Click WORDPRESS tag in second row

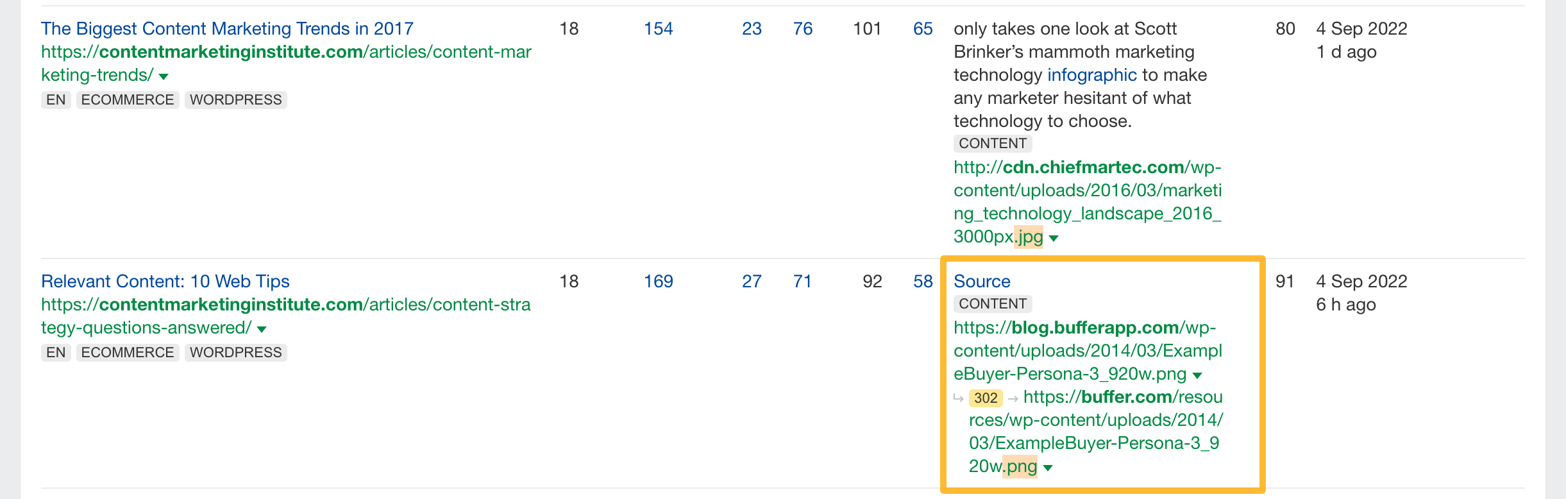click(x=236, y=353)
